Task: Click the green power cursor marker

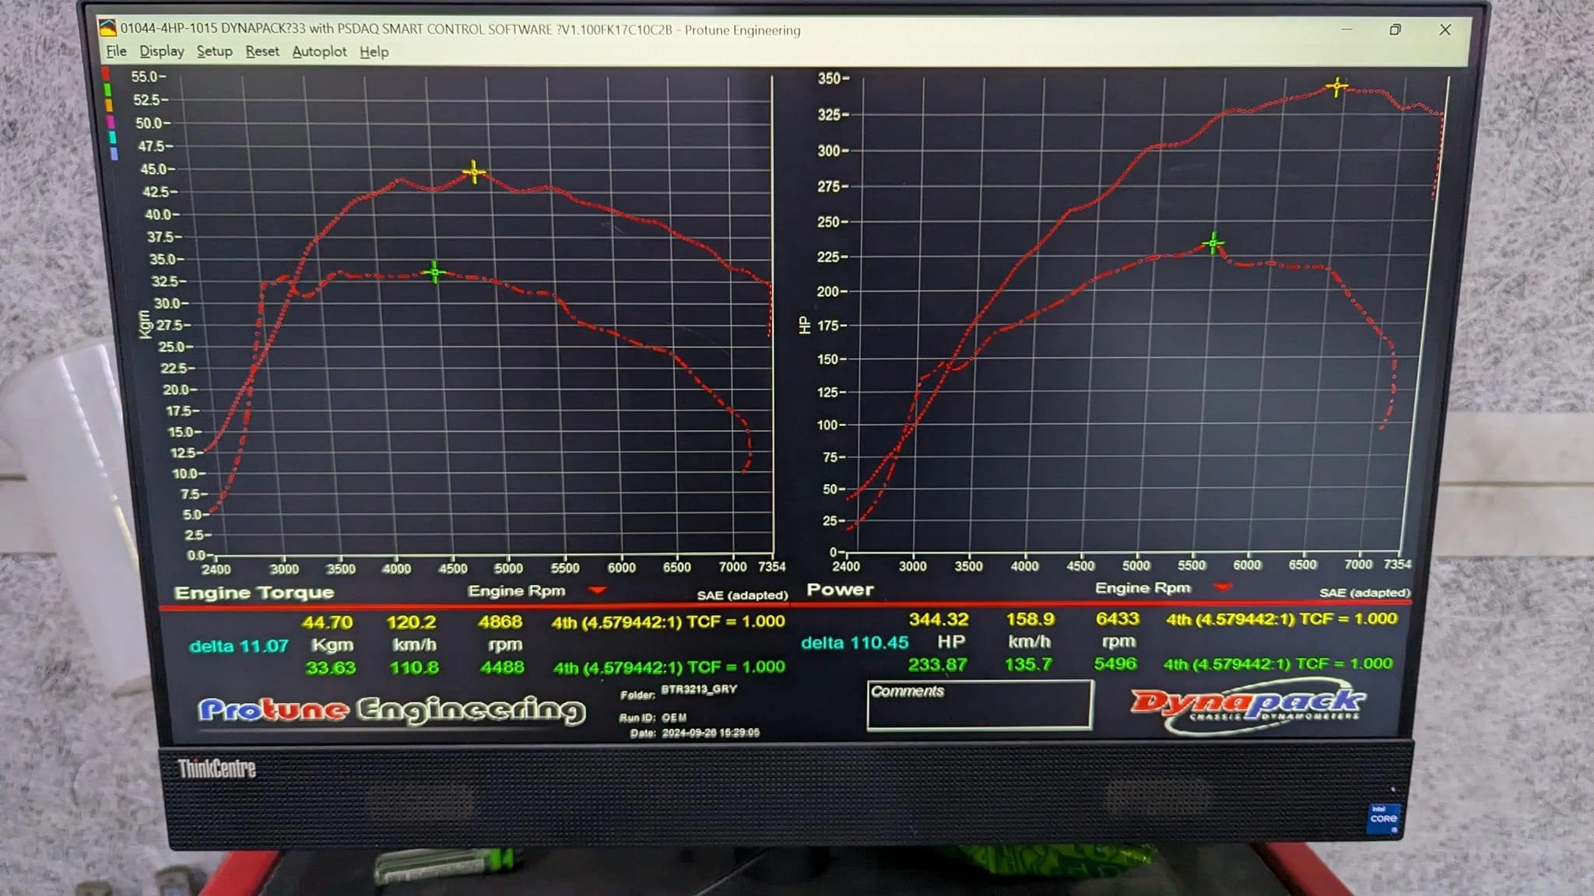Action: [x=1213, y=244]
